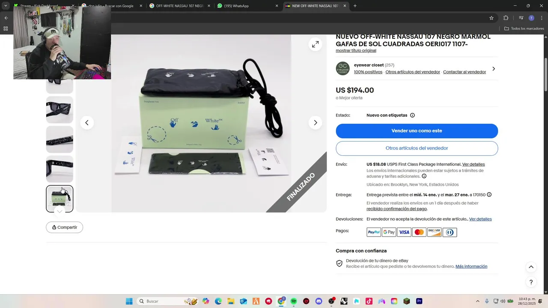
Task: Open the customs info icon after tarifas adicionales
Action: click(x=424, y=176)
